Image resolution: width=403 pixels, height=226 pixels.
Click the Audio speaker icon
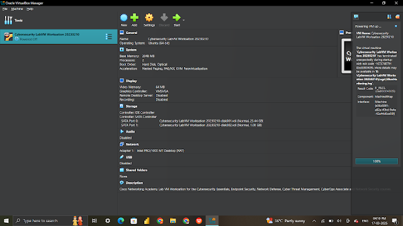(122, 131)
